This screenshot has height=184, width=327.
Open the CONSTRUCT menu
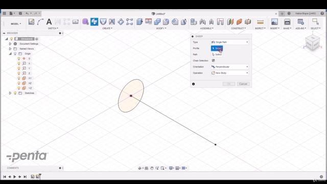(x=238, y=28)
